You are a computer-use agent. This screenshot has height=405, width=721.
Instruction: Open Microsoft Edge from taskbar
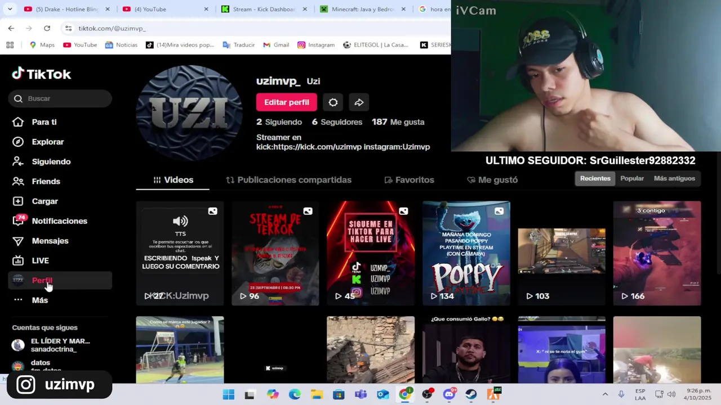[x=295, y=394]
